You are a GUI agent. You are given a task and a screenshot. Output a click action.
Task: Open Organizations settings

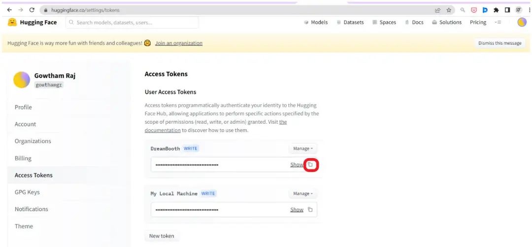[x=33, y=141]
